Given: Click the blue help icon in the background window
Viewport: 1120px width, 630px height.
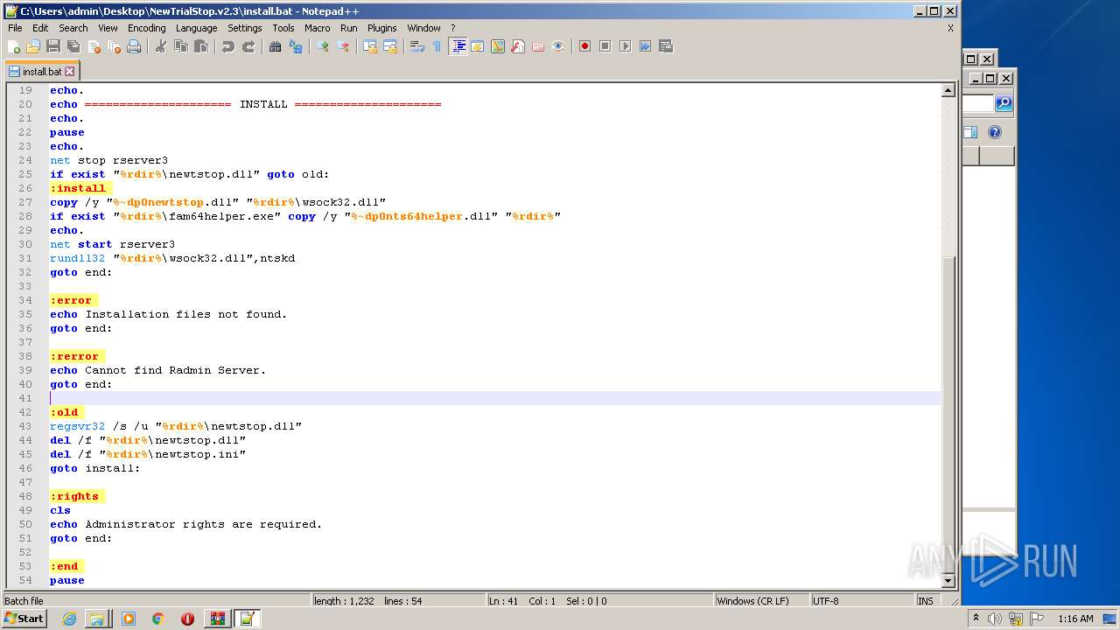Looking at the screenshot, I should pos(995,132).
